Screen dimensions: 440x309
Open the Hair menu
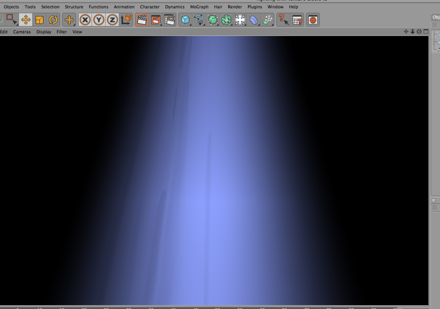tap(218, 7)
